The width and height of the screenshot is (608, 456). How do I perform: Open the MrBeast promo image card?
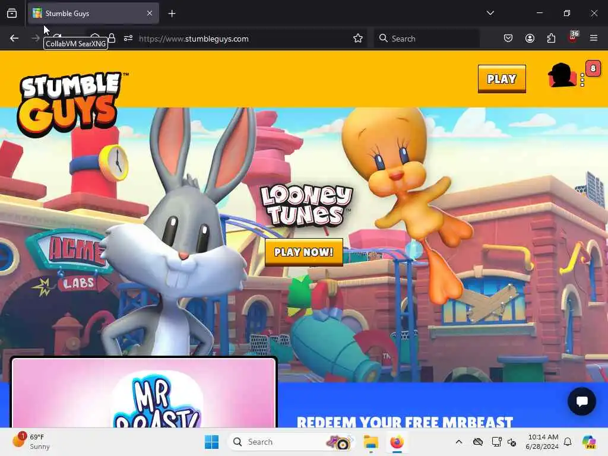[x=144, y=392]
